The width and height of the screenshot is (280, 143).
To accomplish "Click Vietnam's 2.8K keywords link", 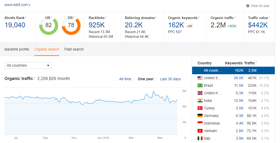I will click(240, 131).
